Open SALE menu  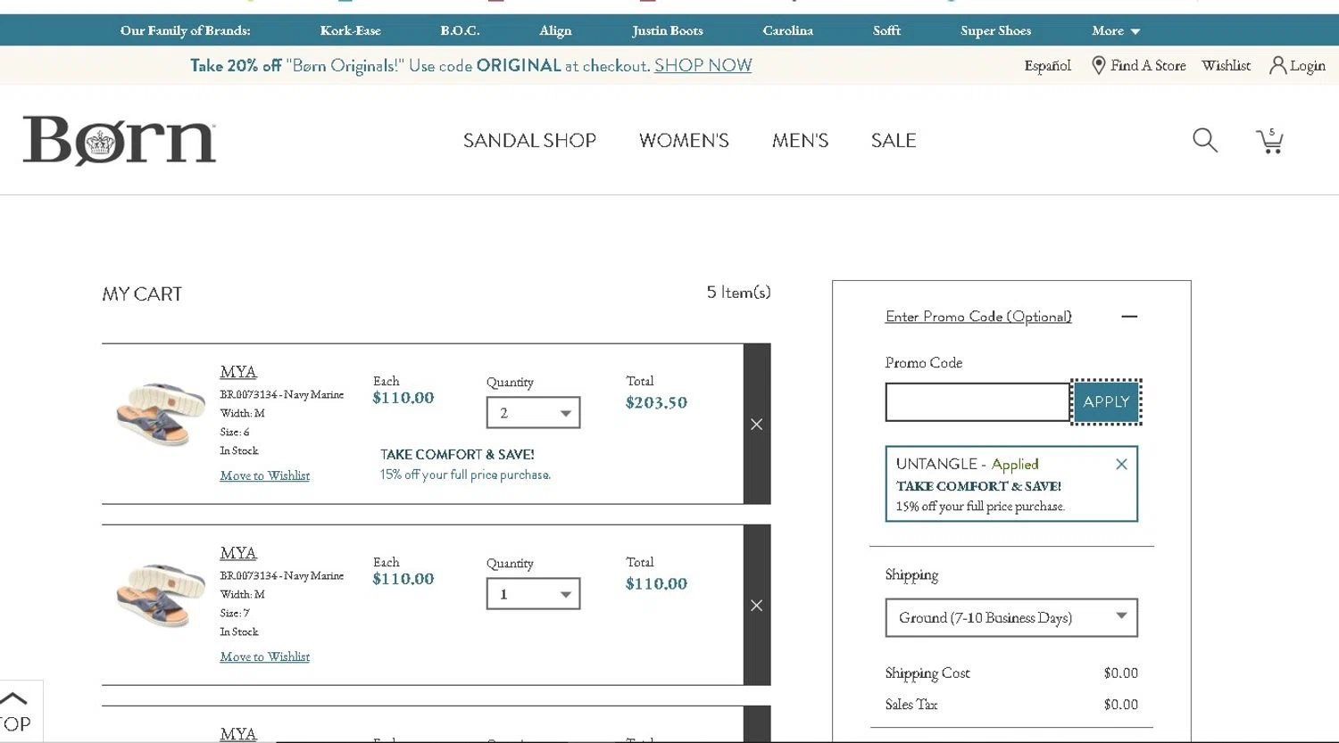pyautogui.click(x=894, y=140)
